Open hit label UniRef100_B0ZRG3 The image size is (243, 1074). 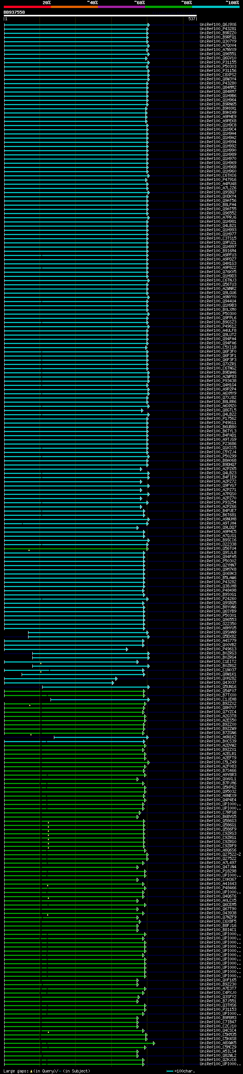[218, 653]
